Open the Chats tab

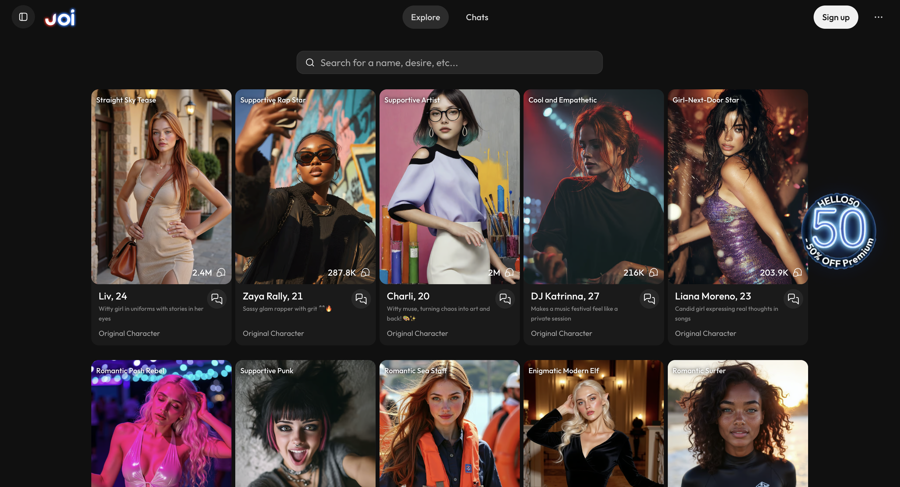click(x=477, y=17)
